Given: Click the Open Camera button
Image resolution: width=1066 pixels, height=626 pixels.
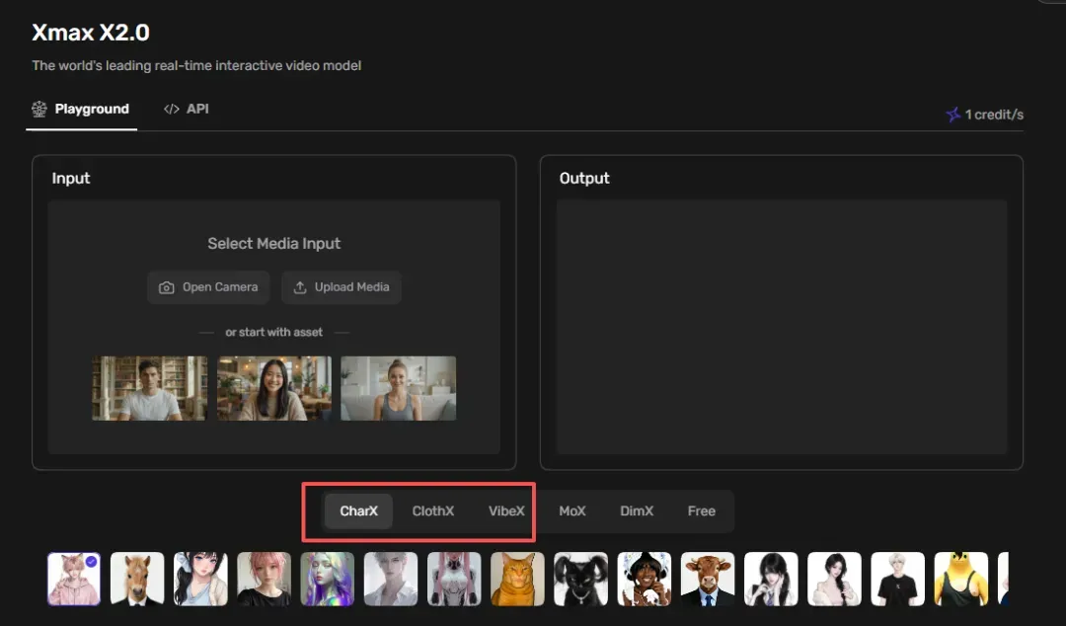Looking at the screenshot, I should [208, 287].
